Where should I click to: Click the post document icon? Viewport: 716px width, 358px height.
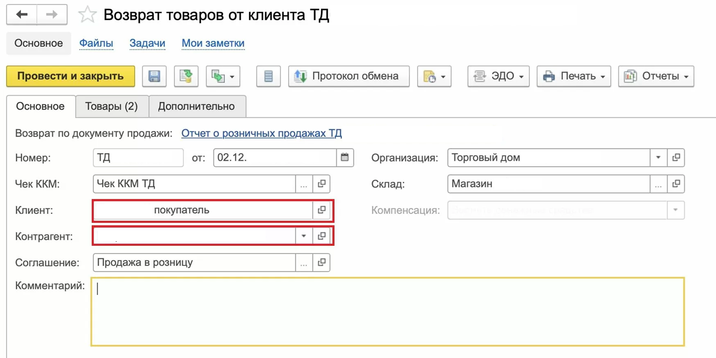[x=186, y=76]
